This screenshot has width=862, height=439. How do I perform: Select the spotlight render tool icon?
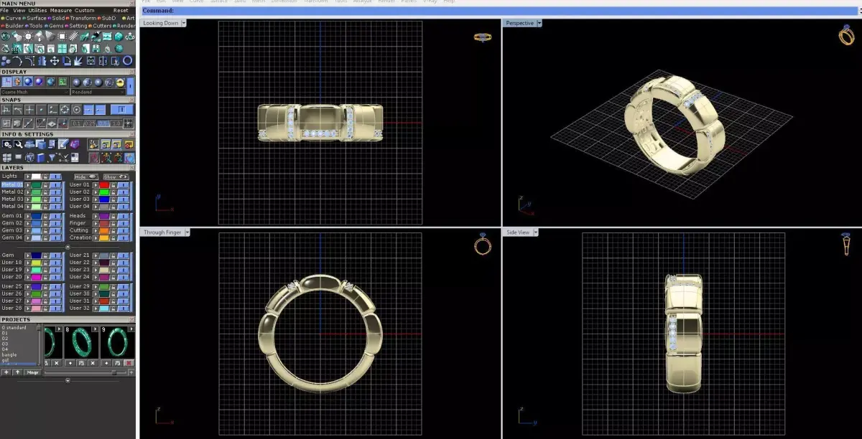point(17,37)
